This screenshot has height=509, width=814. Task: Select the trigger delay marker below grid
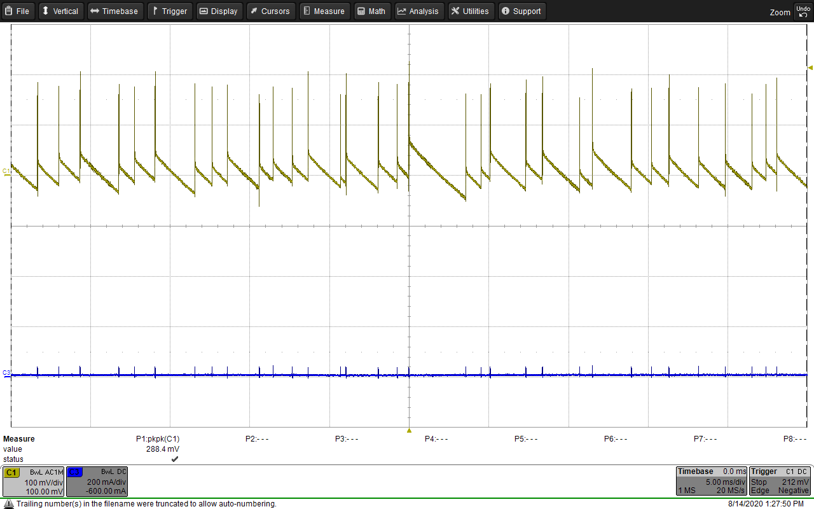(409, 431)
